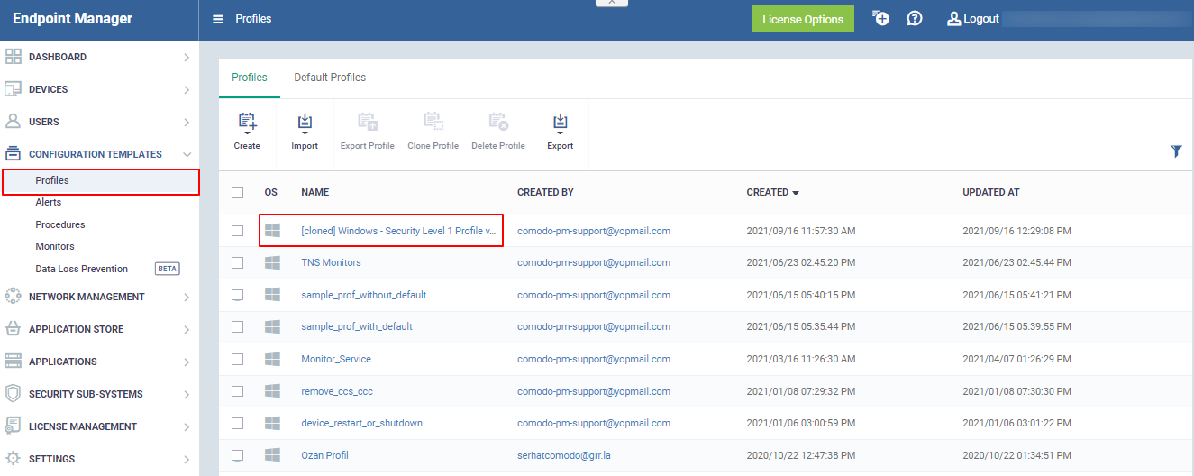
Task: Click Windows OS icon in Ozan Profil row
Action: coord(272,455)
